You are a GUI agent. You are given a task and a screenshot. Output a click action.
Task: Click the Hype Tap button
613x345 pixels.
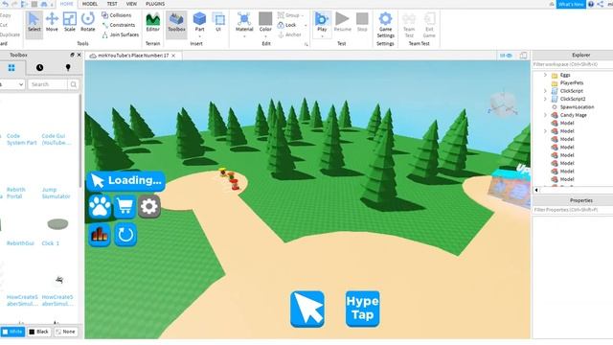coord(362,309)
